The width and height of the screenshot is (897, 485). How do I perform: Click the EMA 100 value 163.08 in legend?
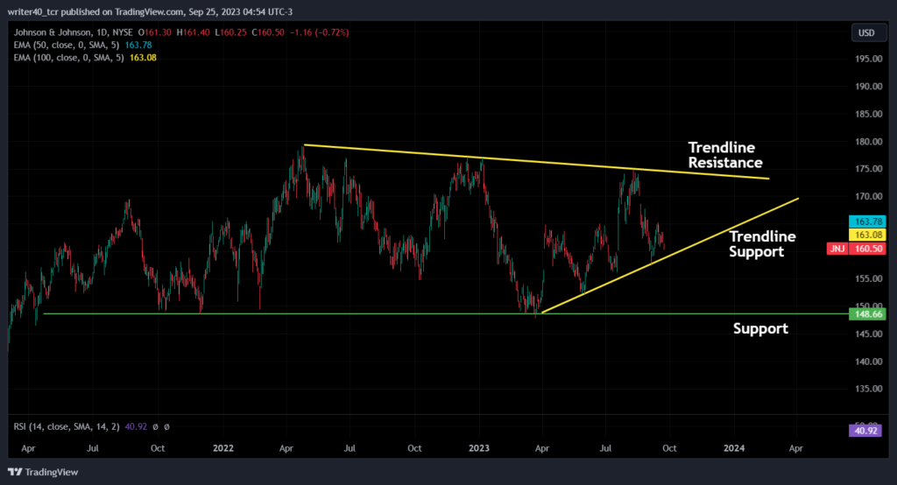tap(143, 57)
